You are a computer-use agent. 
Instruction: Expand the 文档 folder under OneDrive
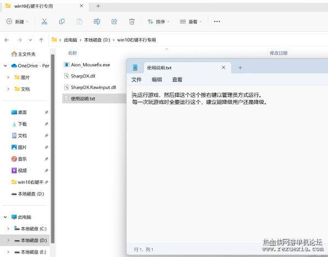tap(8, 89)
